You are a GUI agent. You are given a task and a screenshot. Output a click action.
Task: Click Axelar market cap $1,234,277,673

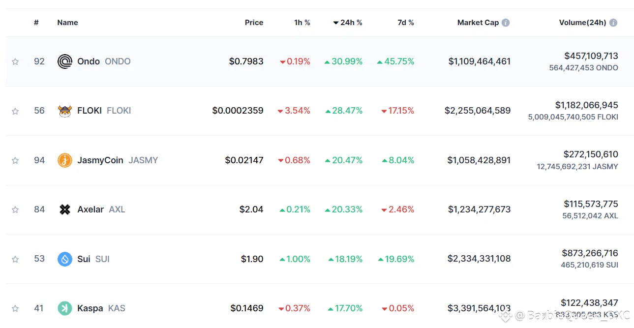click(x=480, y=209)
